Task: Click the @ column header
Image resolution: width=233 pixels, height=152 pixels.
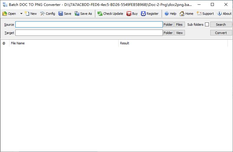Action: 5,43
